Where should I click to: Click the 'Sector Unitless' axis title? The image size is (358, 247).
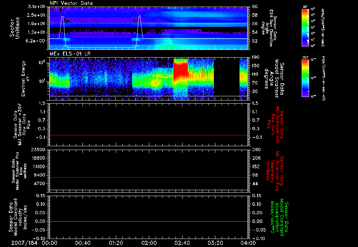pyautogui.click(x=15, y=28)
